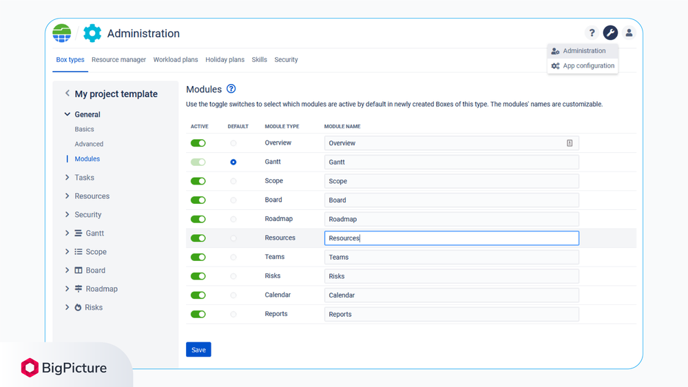Expand the Security section chevron in sidebar
688x387 pixels.
point(67,214)
